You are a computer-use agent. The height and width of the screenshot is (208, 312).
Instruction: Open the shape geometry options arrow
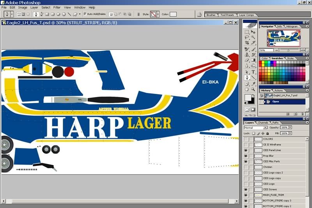(80, 14)
